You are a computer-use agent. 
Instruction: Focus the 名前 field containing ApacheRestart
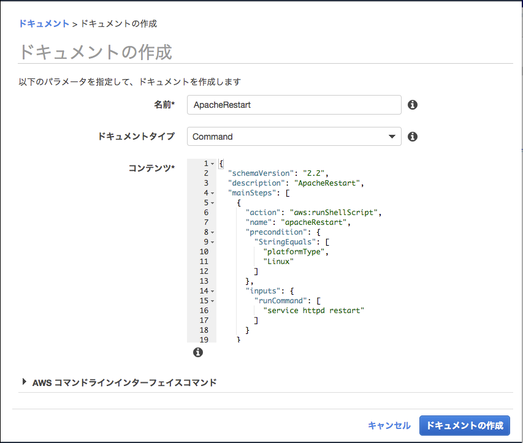(294, 105)
